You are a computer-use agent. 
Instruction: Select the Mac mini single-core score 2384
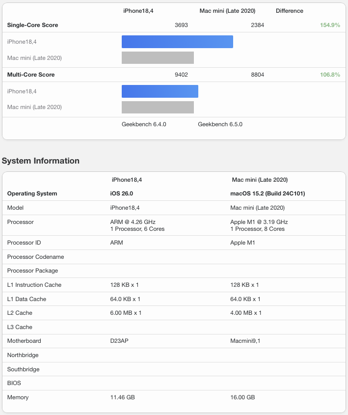[257, 25]
